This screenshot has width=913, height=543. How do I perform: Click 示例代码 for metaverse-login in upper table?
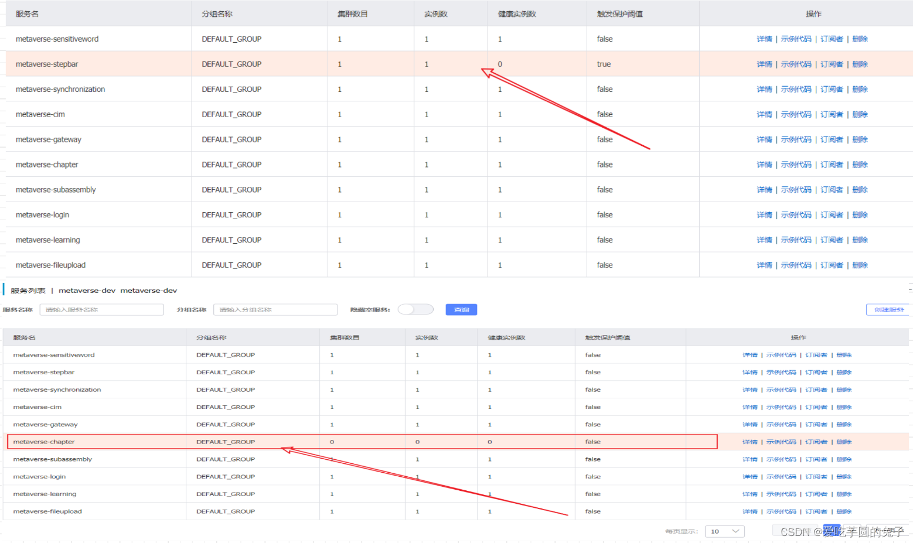tap(796, 214)
